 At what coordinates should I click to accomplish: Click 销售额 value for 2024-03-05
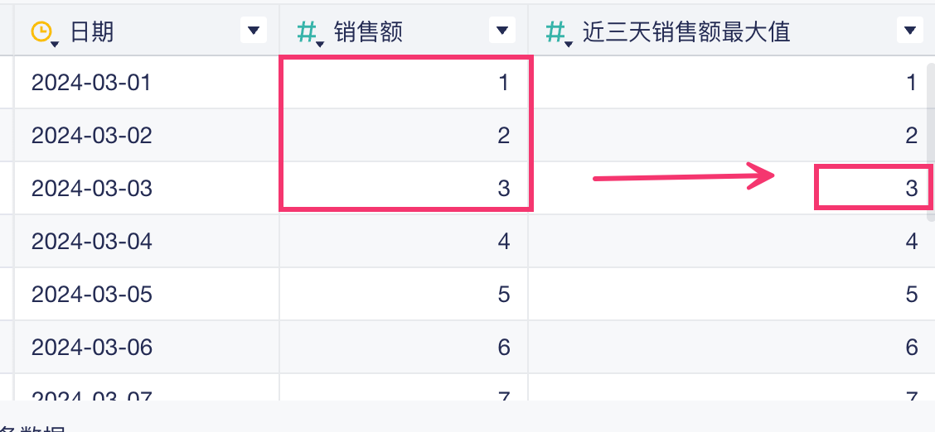(x=503, y=295)
